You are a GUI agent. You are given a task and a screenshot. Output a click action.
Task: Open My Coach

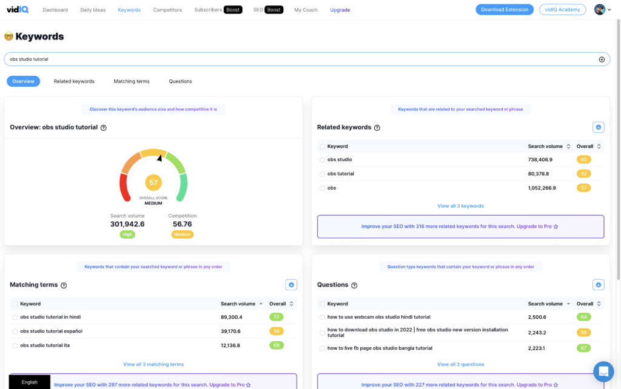click(x=306, y=10)
